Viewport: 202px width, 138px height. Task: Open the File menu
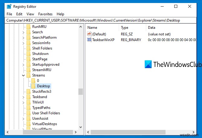tap(9, 14)
